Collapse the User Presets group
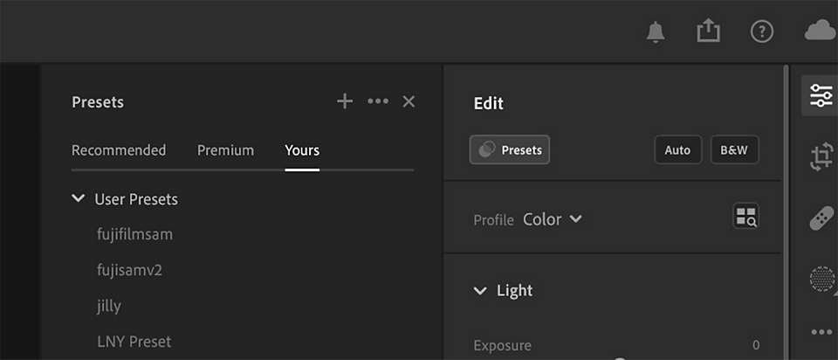Image resolution: width=838 pixels, height=360 pixels. [78, 198]
